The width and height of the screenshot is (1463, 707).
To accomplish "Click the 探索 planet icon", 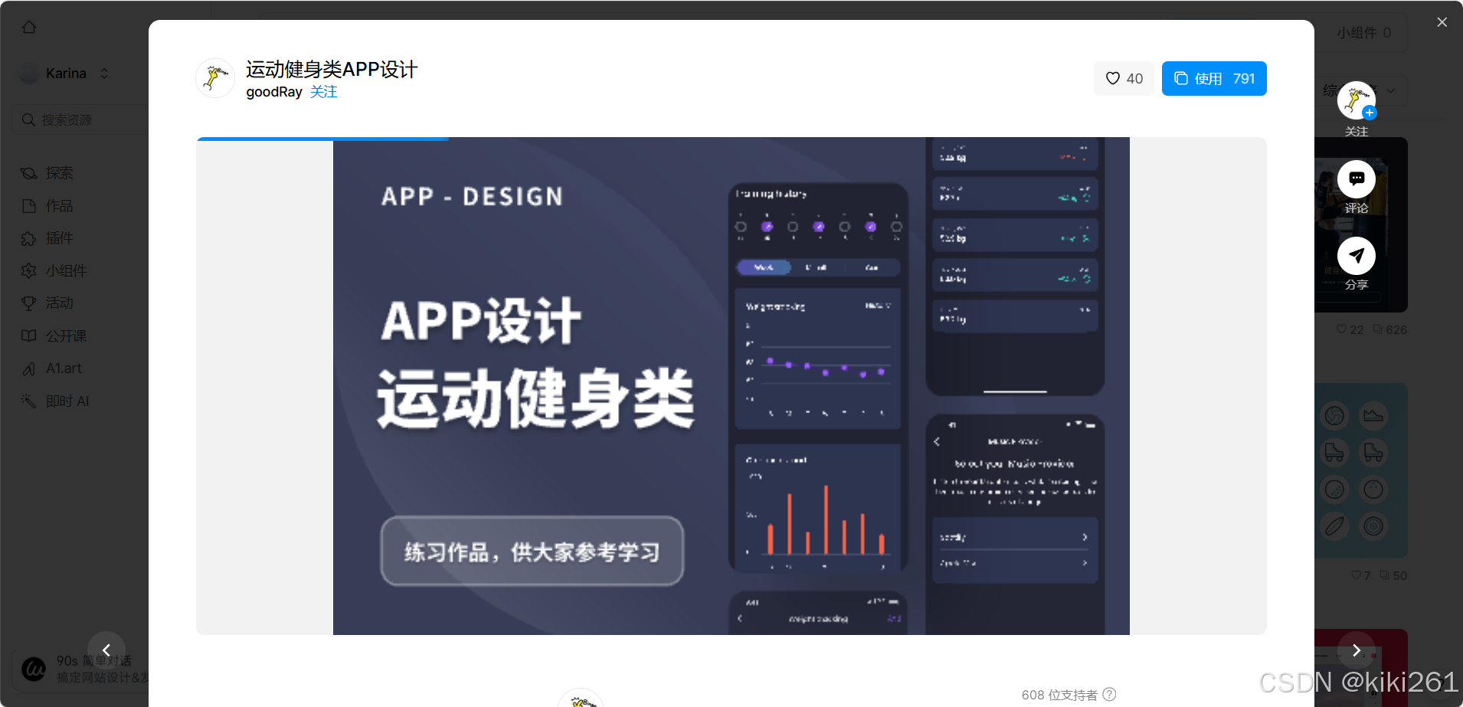I will (28, 173).
